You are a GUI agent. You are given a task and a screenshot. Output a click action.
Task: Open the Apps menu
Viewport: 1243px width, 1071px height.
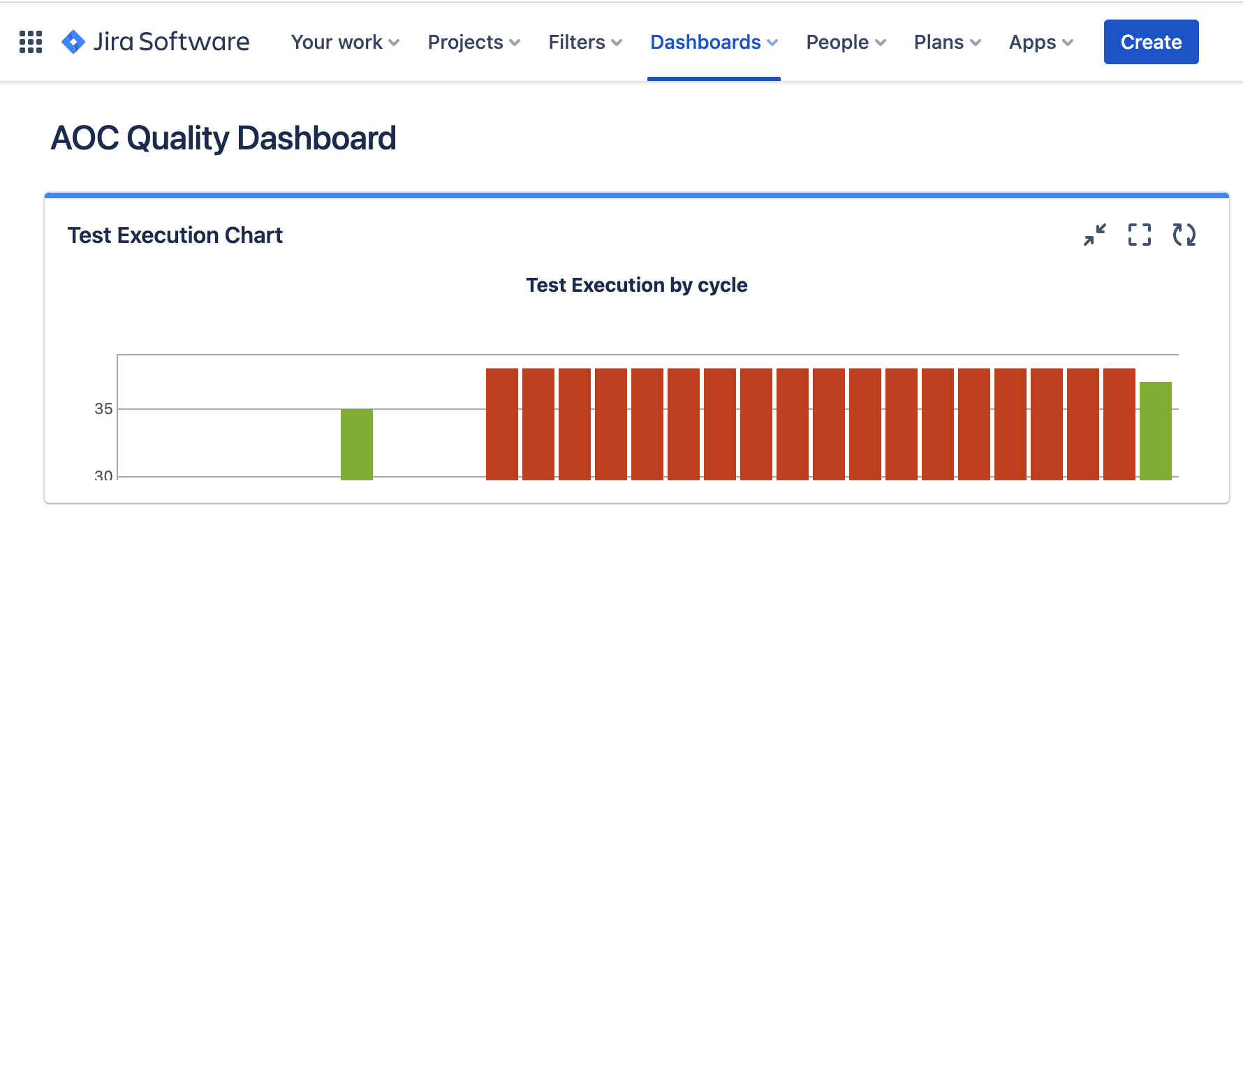(1040, 42)
